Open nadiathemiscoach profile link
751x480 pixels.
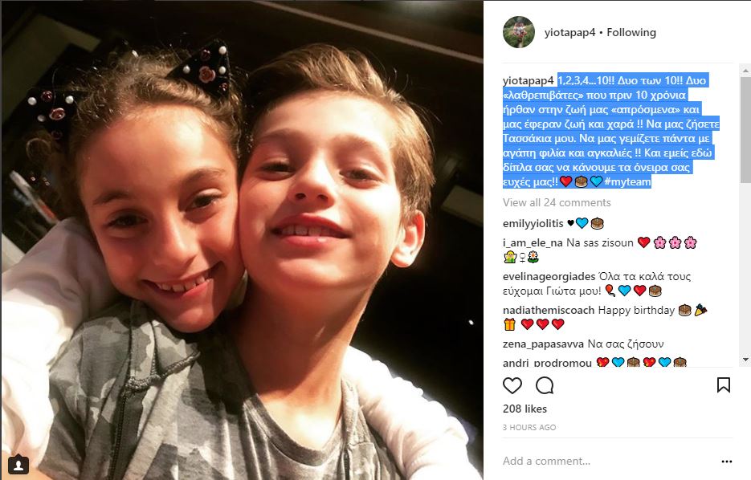[x=549, y=310]
